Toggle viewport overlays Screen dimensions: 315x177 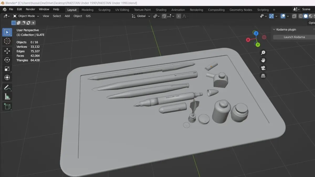283,16
